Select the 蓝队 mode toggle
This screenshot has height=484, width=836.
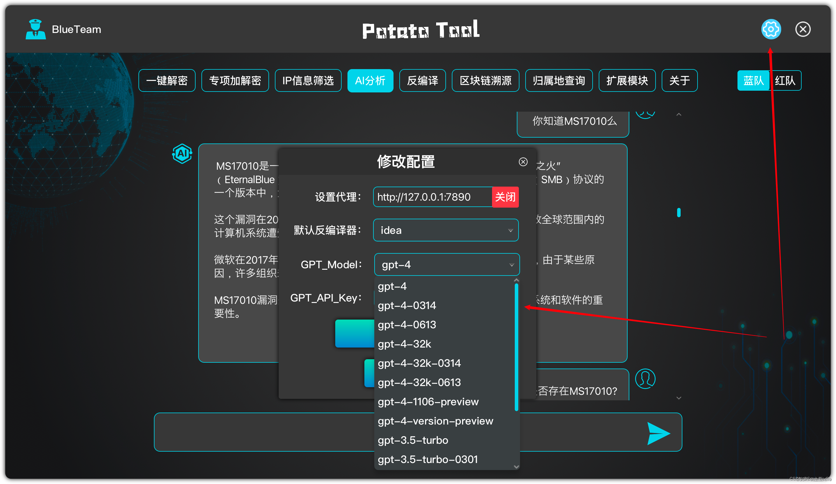[x=753, y=80]
